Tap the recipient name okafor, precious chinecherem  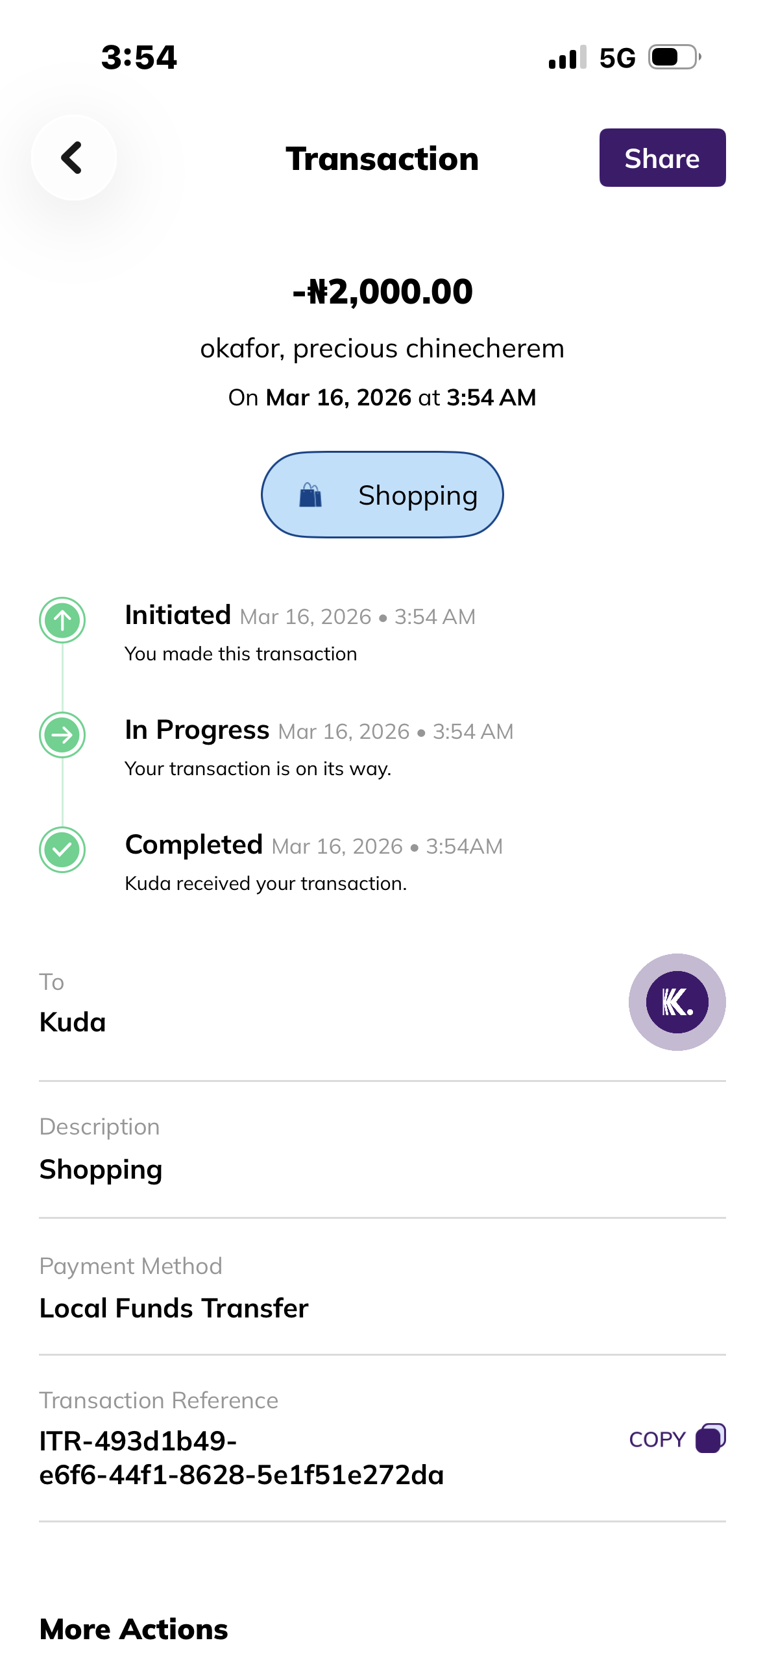pos(382,348)
